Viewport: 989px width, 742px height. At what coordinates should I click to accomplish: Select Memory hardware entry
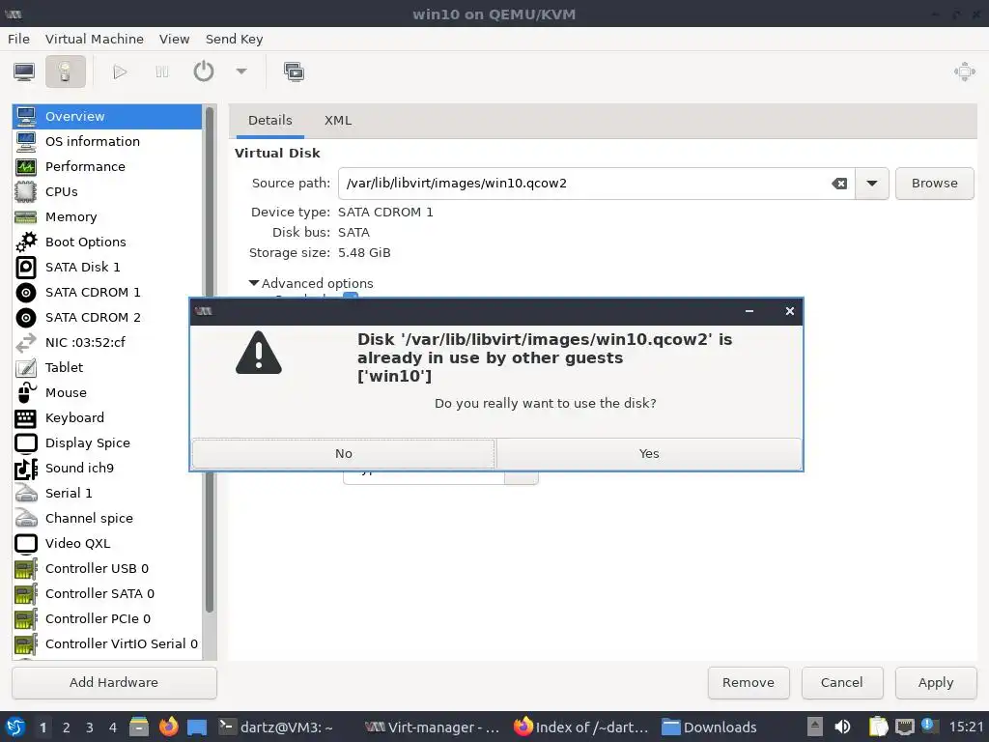[107, 217]
